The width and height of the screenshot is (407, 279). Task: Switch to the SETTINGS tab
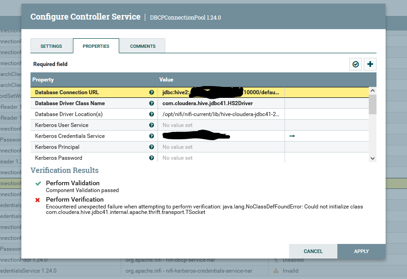click(x=51, y=46)
